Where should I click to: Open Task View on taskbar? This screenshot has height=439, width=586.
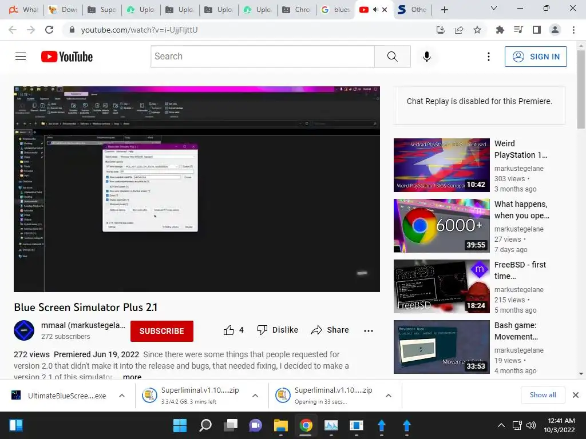pyautogui.click(x=231, y=425)
